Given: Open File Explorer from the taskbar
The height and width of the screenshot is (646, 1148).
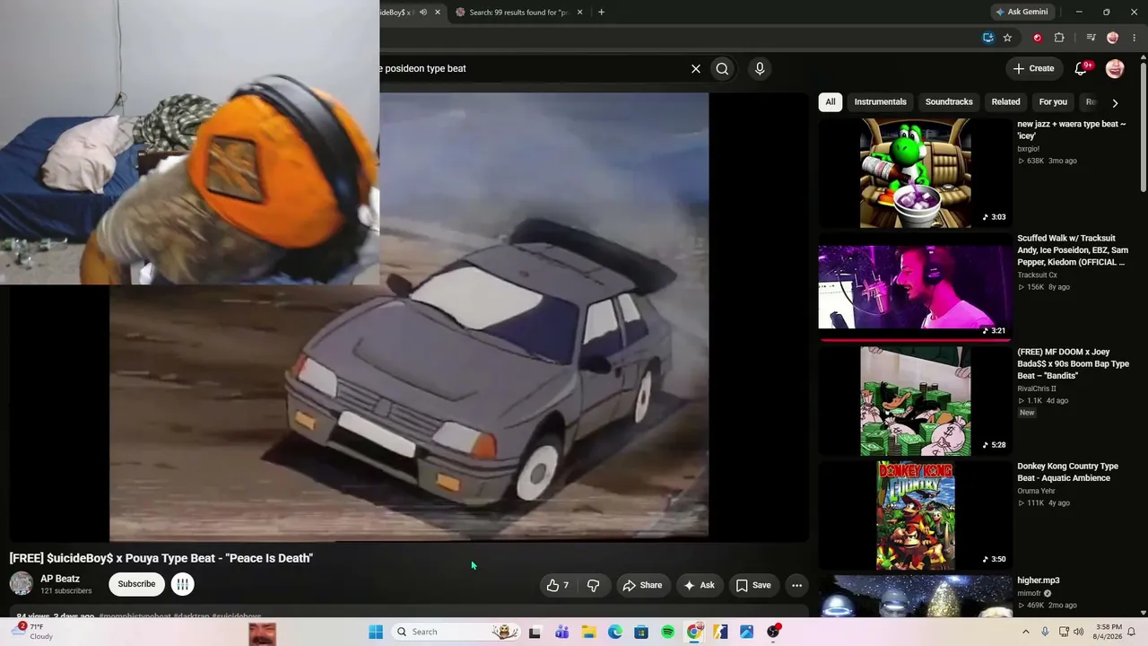Looking at the screenshot, I should pos(588,632).
